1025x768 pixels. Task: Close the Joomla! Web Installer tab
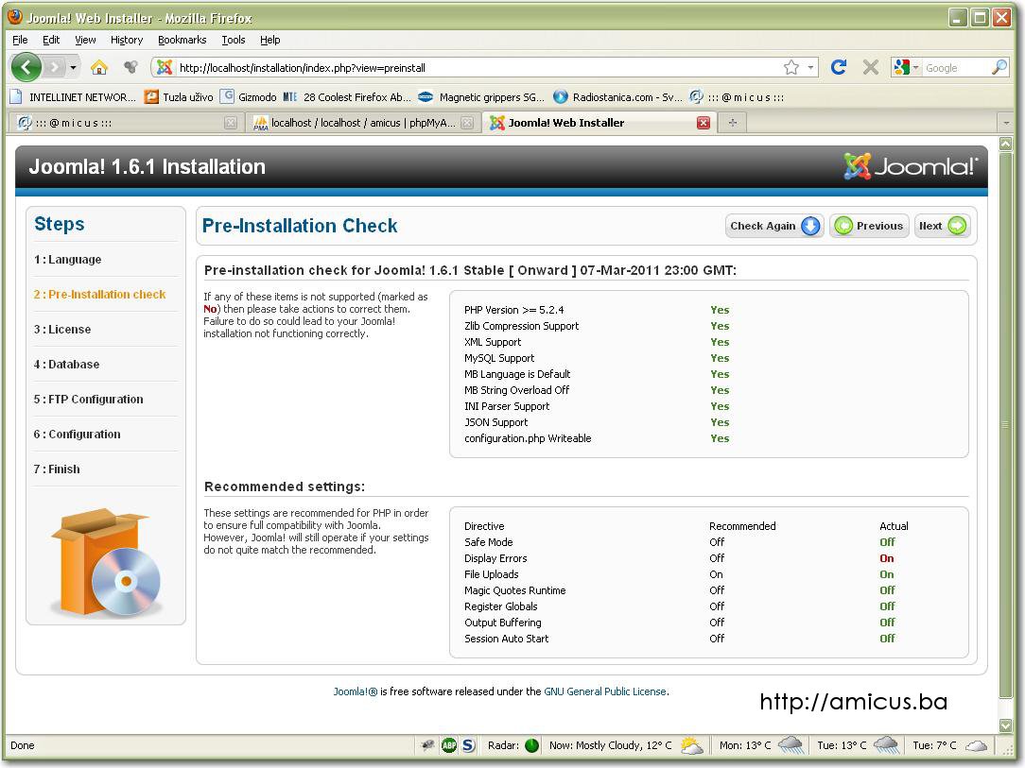point(704,123)
